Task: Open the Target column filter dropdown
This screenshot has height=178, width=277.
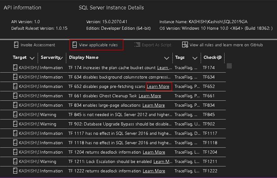Action: (32, 58)
